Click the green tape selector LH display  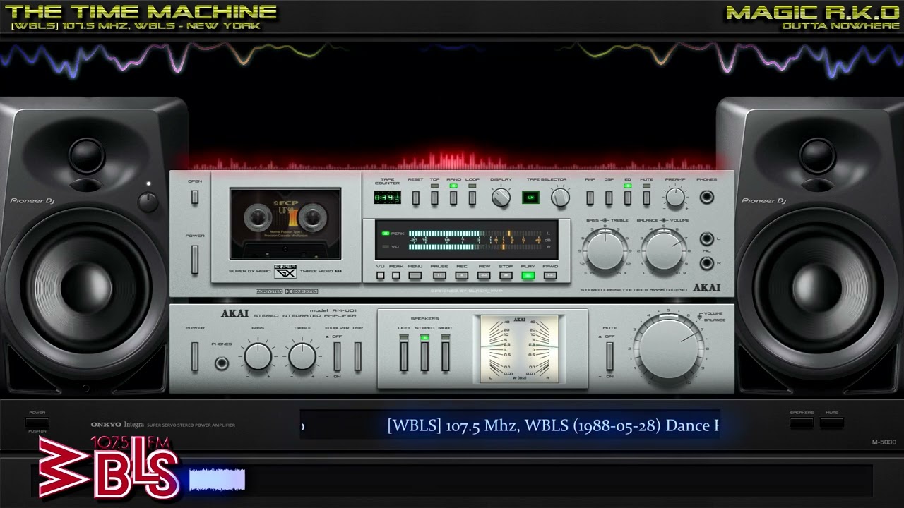coord(530,198)
